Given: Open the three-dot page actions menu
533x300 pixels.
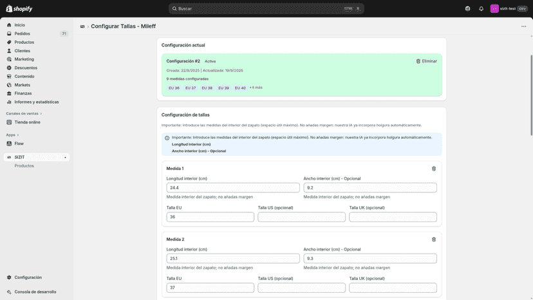Looking at the screenshot, I should click(x=523, y=26).
